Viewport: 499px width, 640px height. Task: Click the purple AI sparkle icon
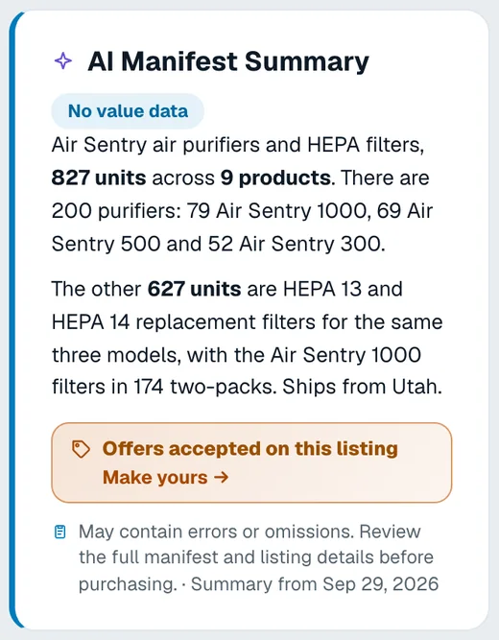[63, 61]
